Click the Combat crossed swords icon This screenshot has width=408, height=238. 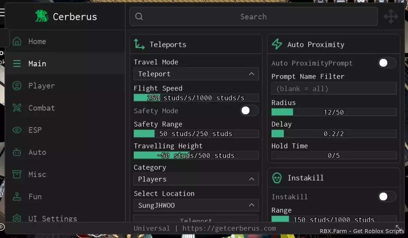pos(17,108)
